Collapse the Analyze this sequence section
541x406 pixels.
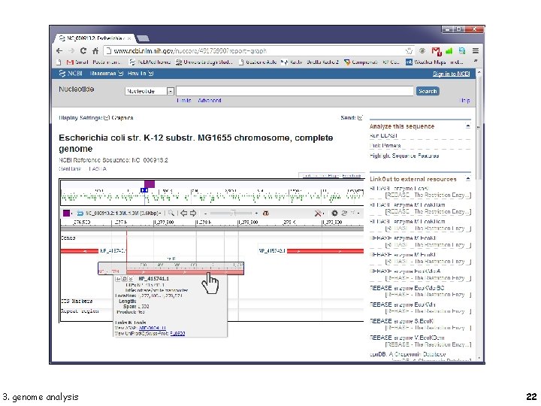(x=468, y=126)
